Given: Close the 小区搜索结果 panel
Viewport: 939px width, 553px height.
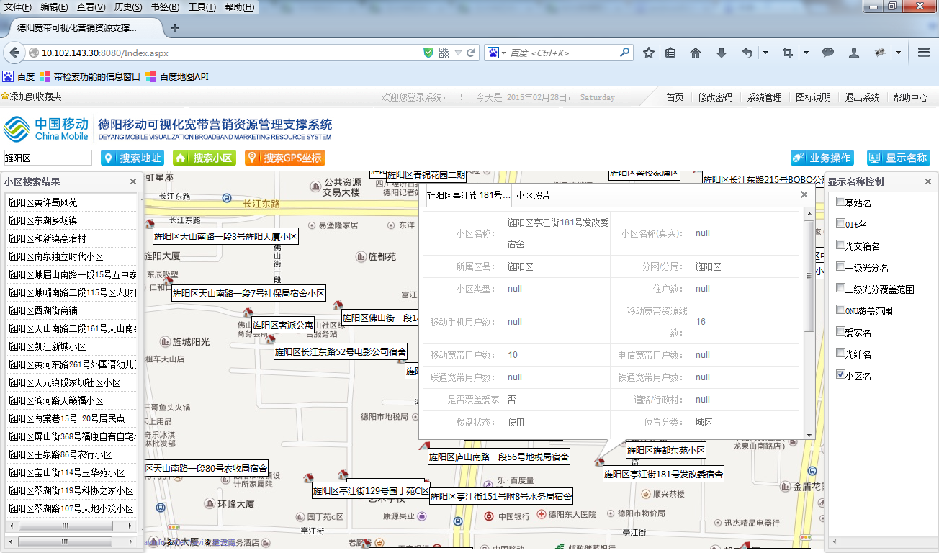Looking at the screenshot, I should coord(132,182).
